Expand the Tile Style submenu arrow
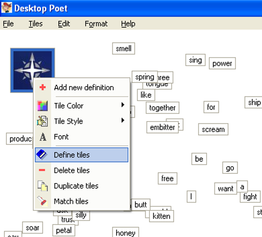The width and height of the screenshot is (262, 237). [123, 120]
